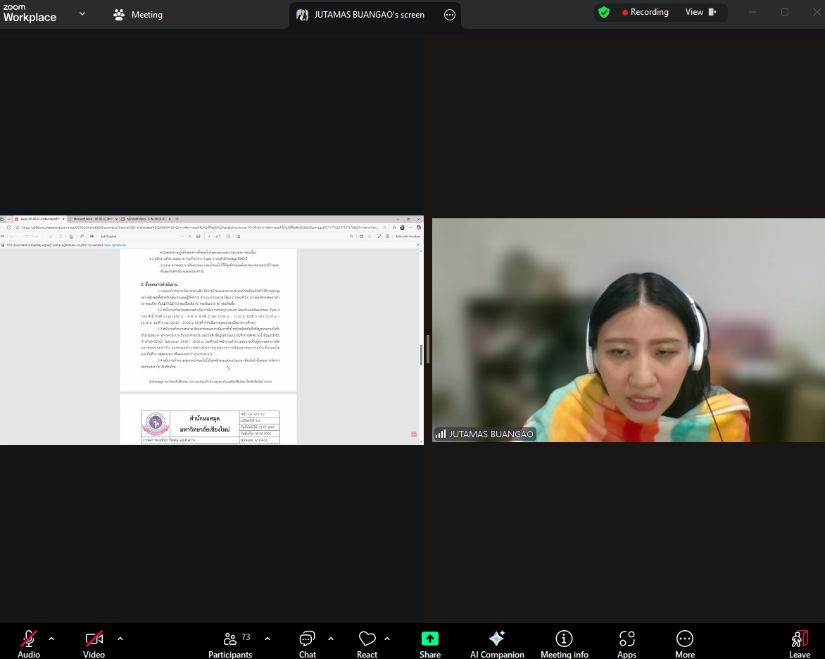Open the More options menu
Image resolution: width=825 pixels, height=659 pixels.
(x=684, y=639)
